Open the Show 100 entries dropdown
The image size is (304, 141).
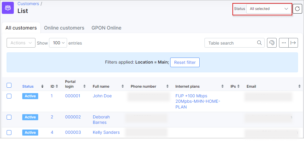[58, 43]
